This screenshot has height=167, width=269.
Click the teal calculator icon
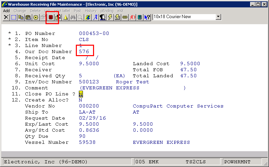(x=140, y=17)
